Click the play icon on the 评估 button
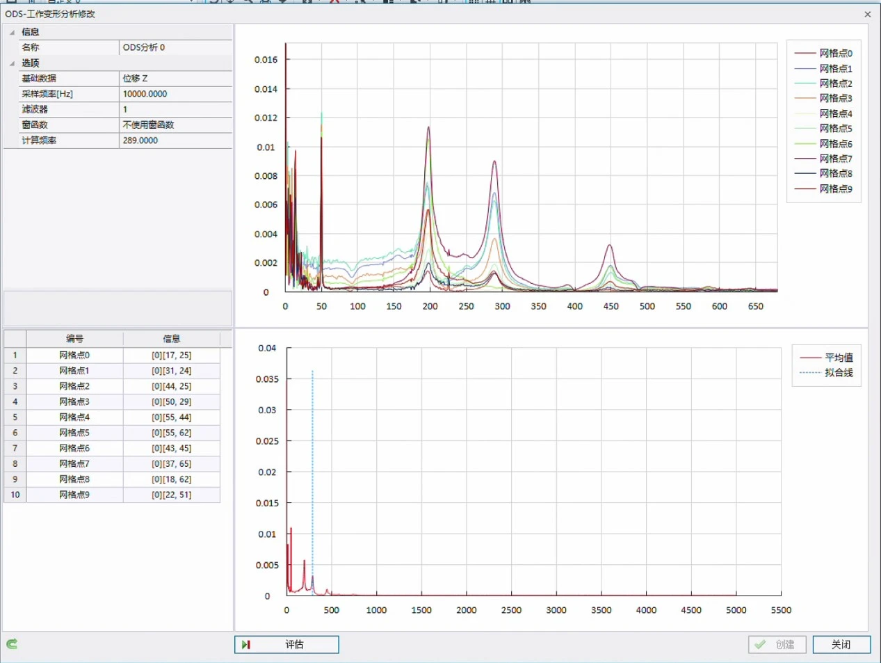 coord(245,645)
